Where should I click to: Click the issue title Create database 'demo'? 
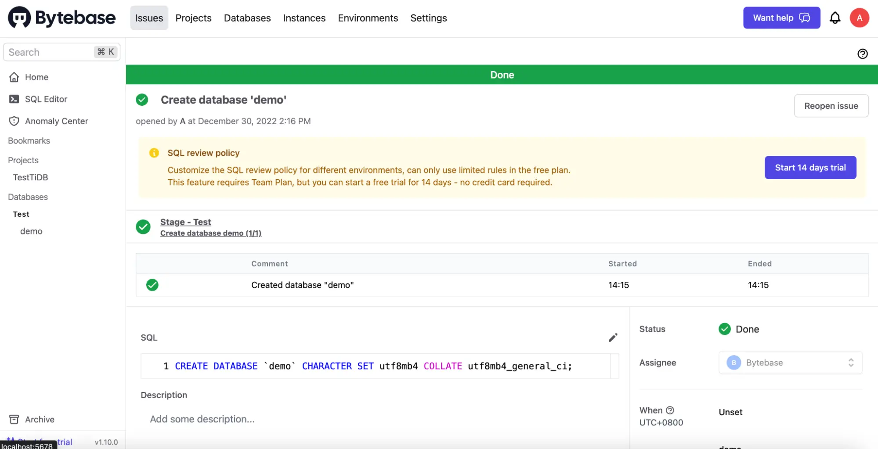(x=224, y=100)
